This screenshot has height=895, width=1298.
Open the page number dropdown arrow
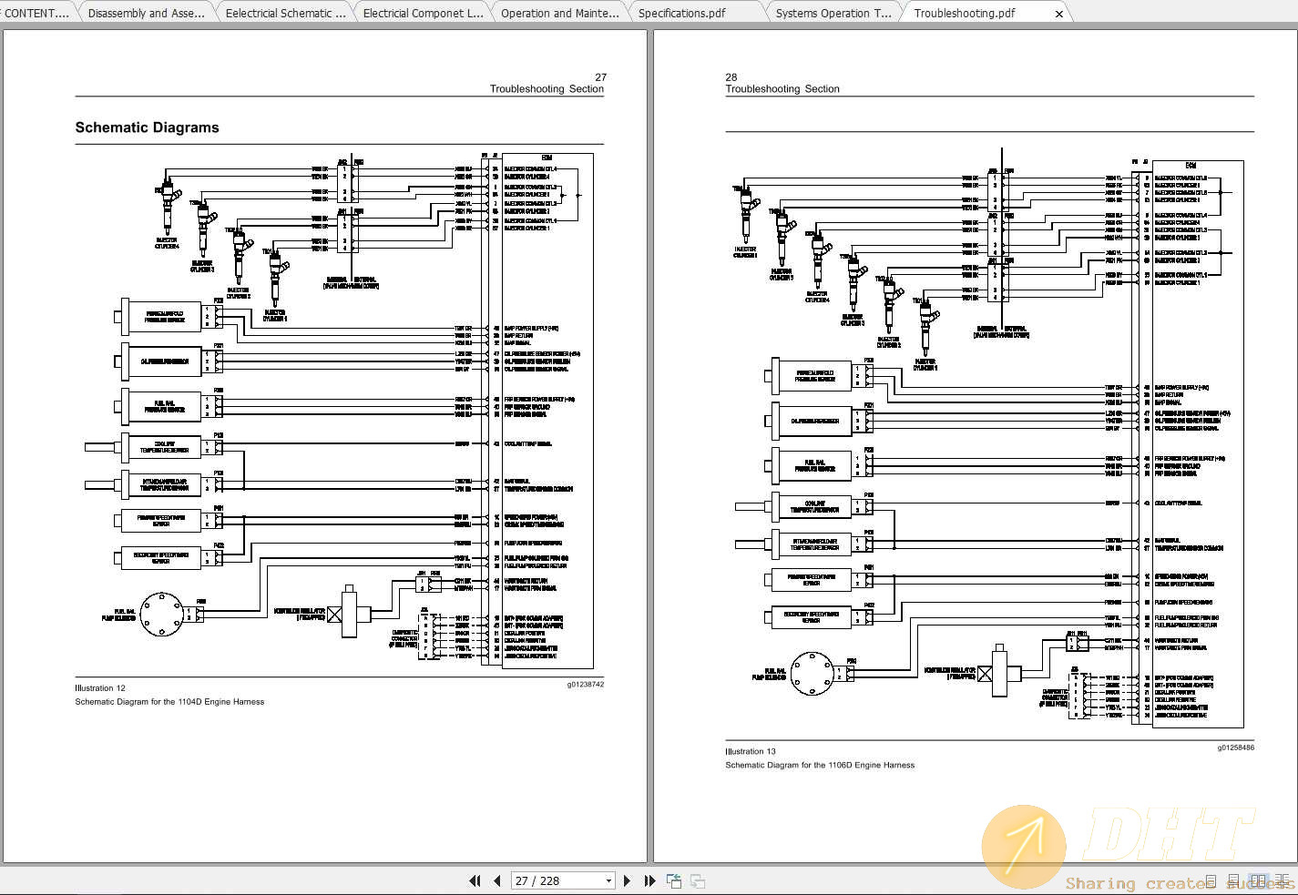point(608,880)
